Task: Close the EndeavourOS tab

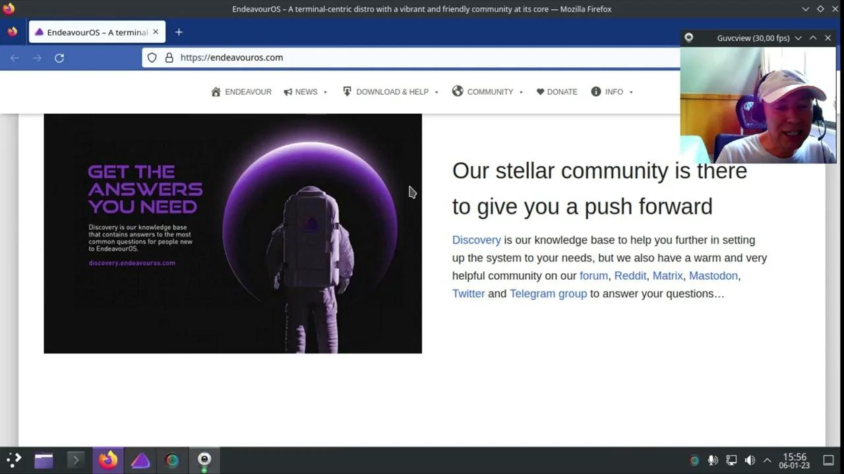Action: click(x=156, y=32)
